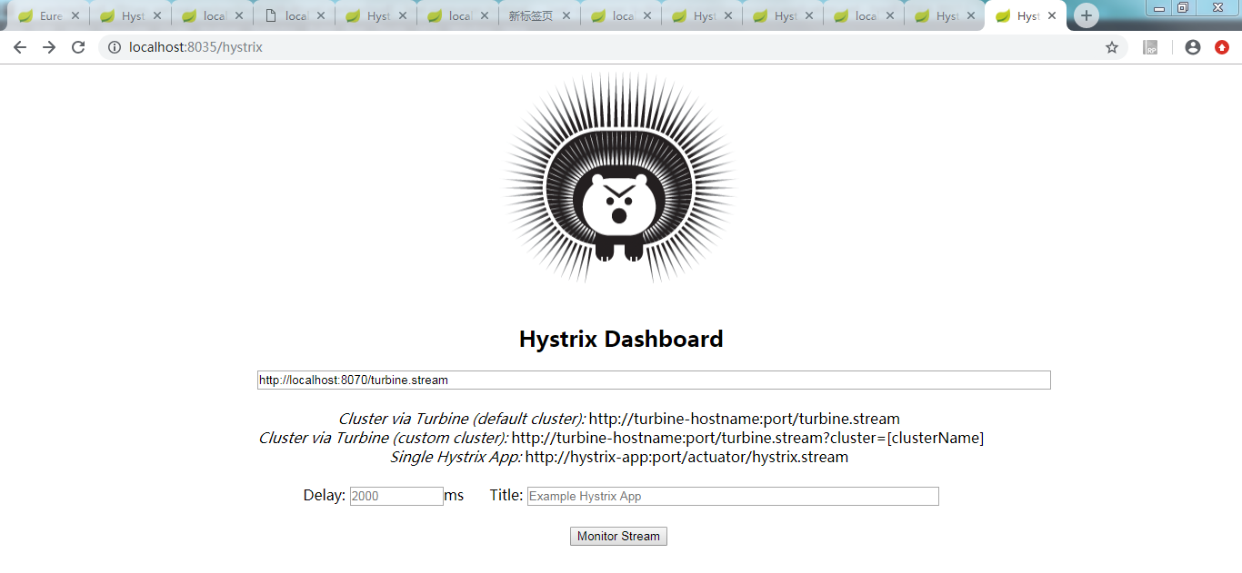Click the turbine.stream URL input field
Screen dimensions: 1242x573
[654, 380]
